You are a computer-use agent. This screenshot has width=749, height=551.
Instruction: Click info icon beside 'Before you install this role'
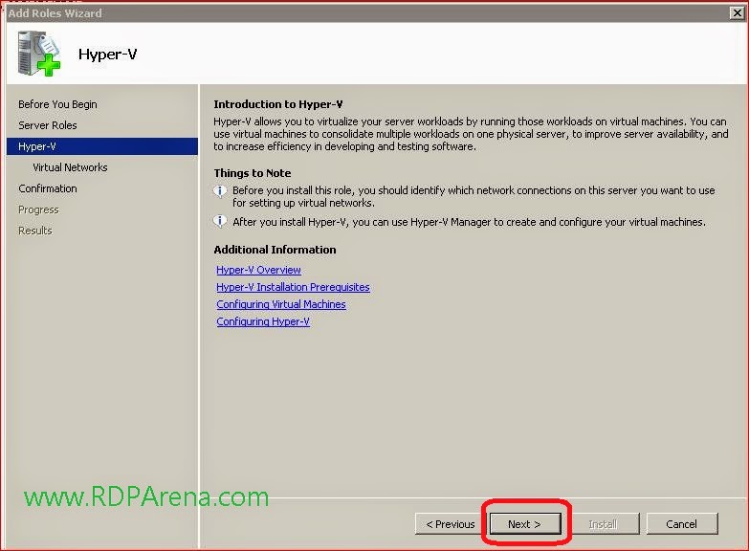pos(220,191)
